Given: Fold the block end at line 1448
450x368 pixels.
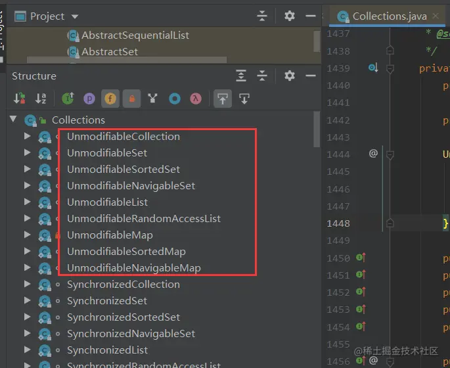Looking at the screenshot, I should click(x=390, y=223).
